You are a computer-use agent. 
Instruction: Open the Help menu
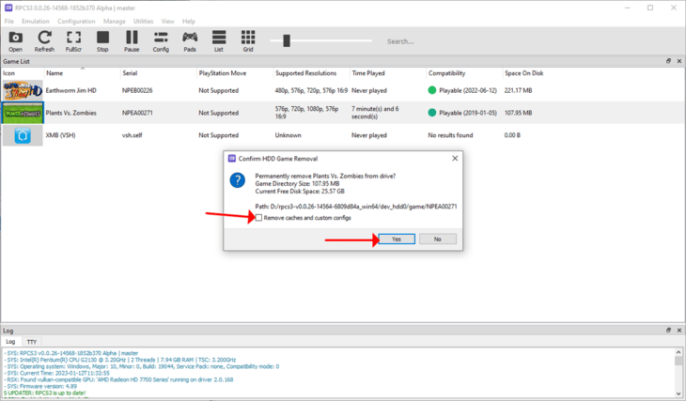[x=189, y=21]
